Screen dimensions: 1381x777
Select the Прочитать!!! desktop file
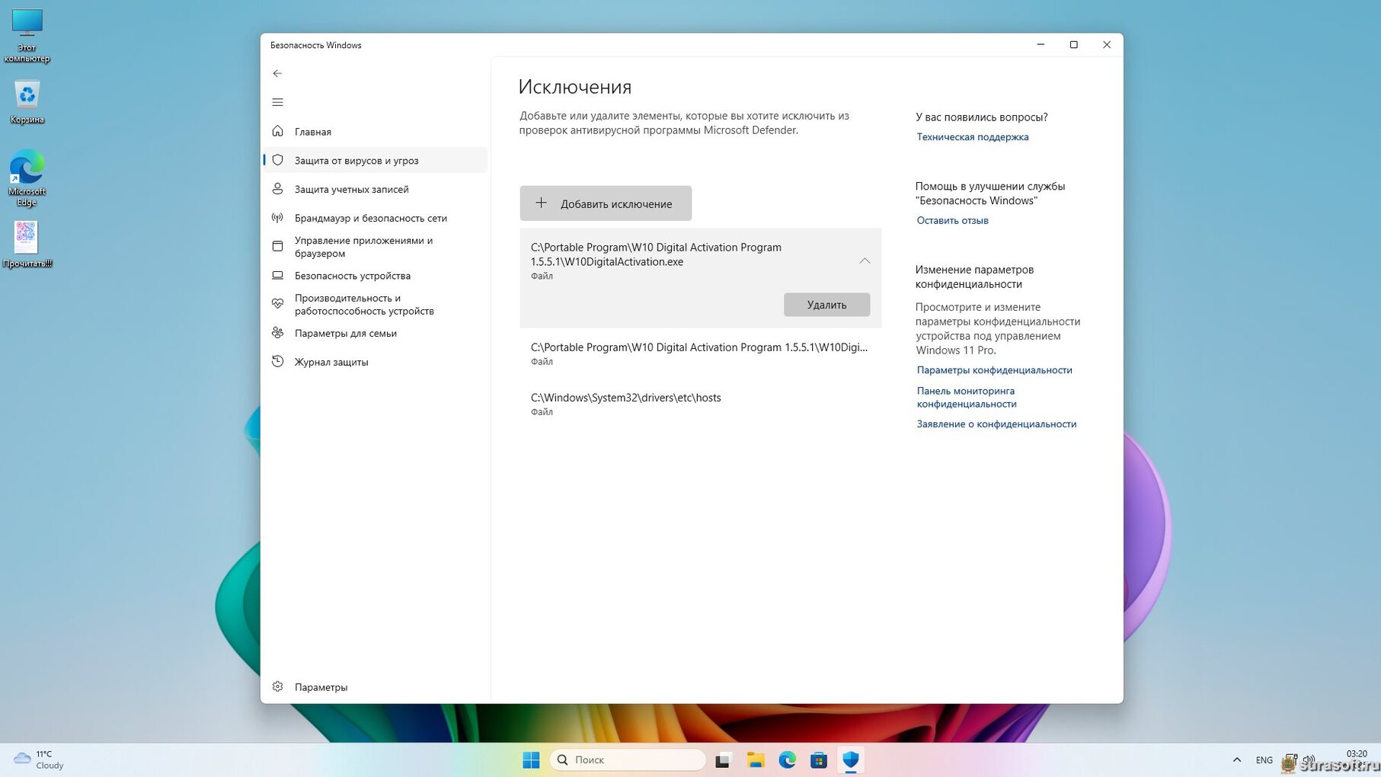(27, 244)
